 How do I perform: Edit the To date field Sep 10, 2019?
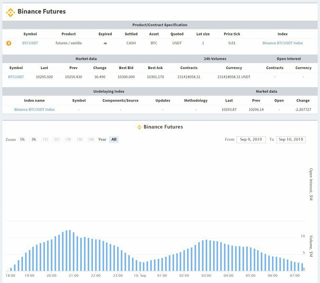tap(291, 139)
